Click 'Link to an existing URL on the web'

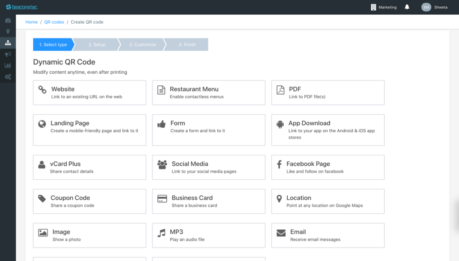(87, 97)
